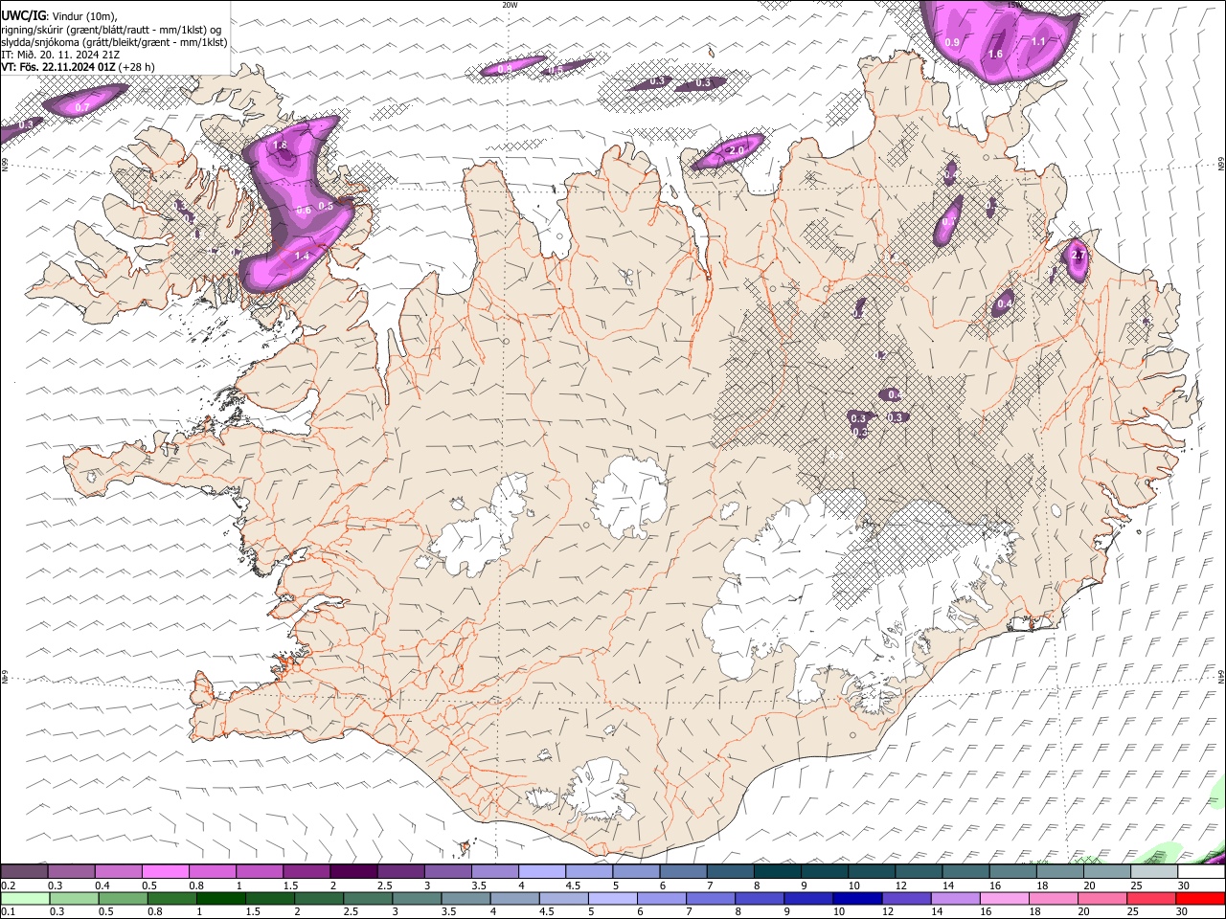The image size is (1226, 919).
Task: Click the 2.0 precipitation label off the north coast
Action: coord(737,151)
